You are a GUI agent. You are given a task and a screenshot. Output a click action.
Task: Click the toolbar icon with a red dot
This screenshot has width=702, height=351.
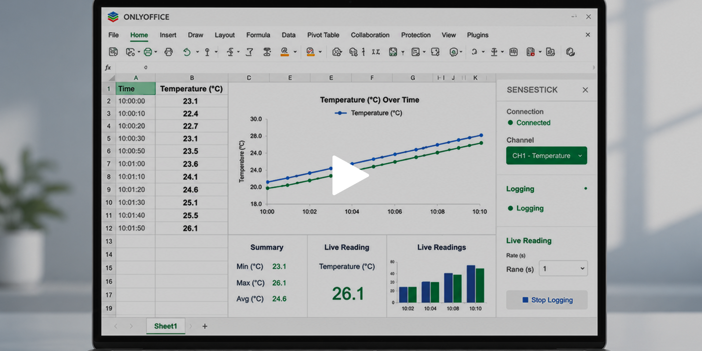531,52
